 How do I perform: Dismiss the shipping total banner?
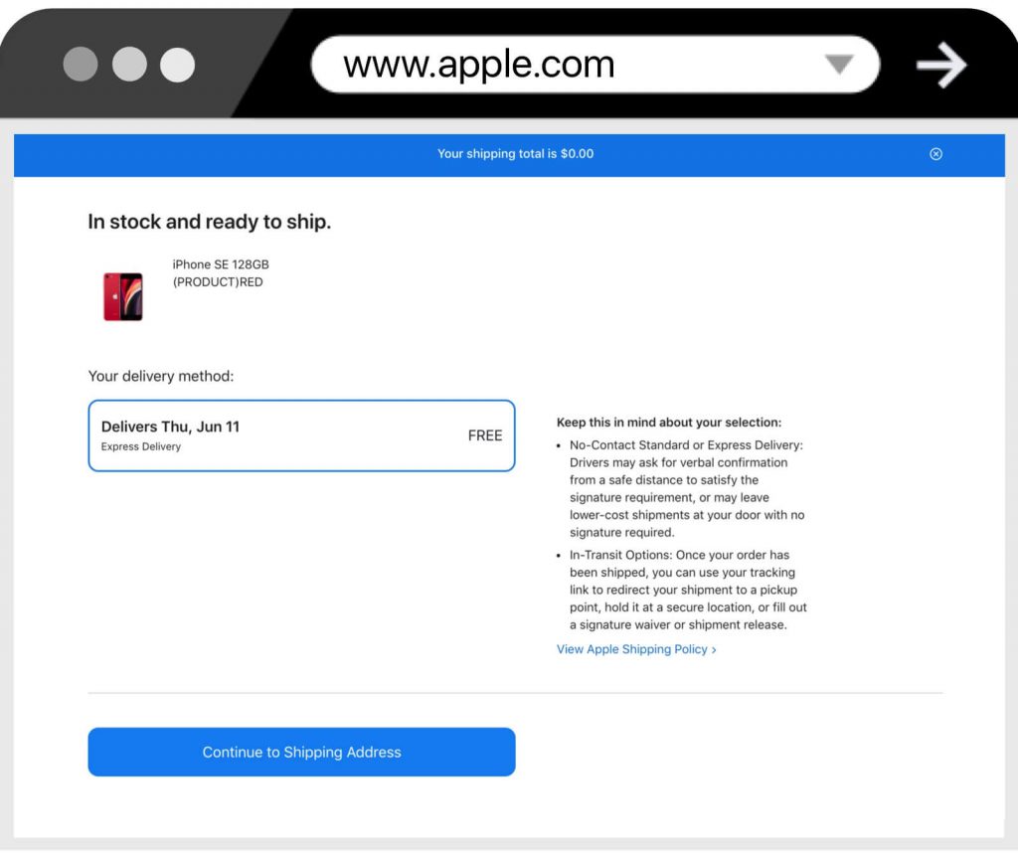pos(935,154)
